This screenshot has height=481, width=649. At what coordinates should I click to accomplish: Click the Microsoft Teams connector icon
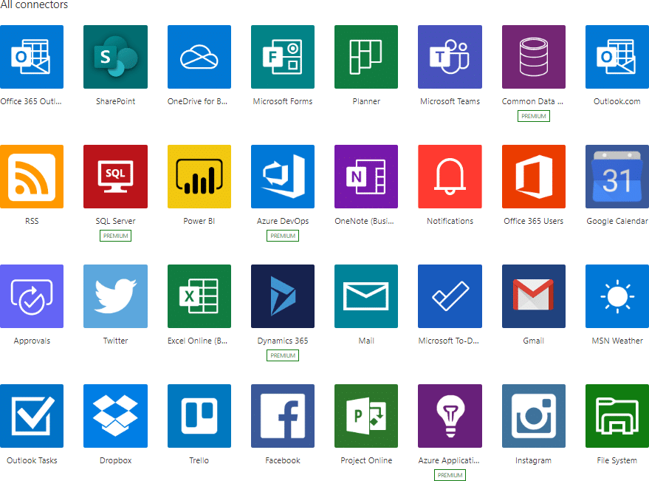coord(450,57)
